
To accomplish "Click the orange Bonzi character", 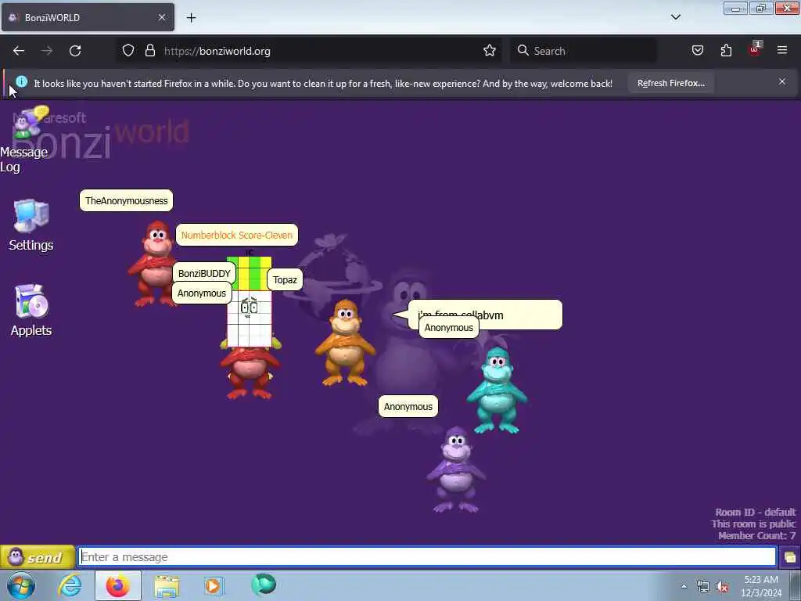I will point(345,343).
